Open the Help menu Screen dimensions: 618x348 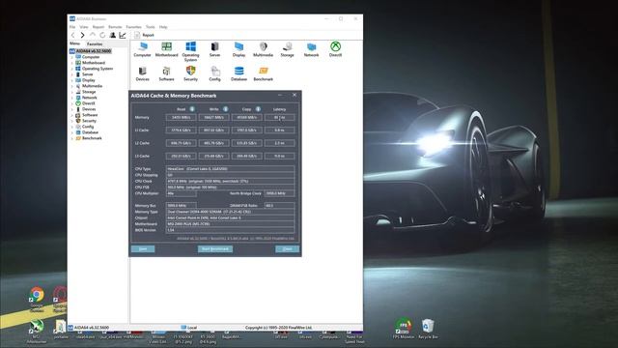pyautogui.click(x=163, y=27)
